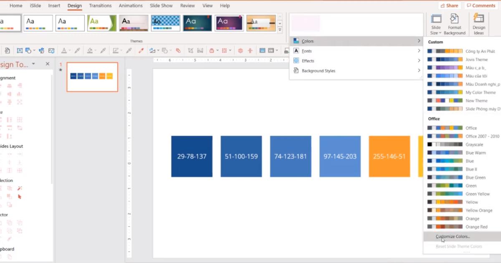Select the red eyedropper icon on the toolbar
This screenshot has height=263, width=501.
[x=141, y=50]
